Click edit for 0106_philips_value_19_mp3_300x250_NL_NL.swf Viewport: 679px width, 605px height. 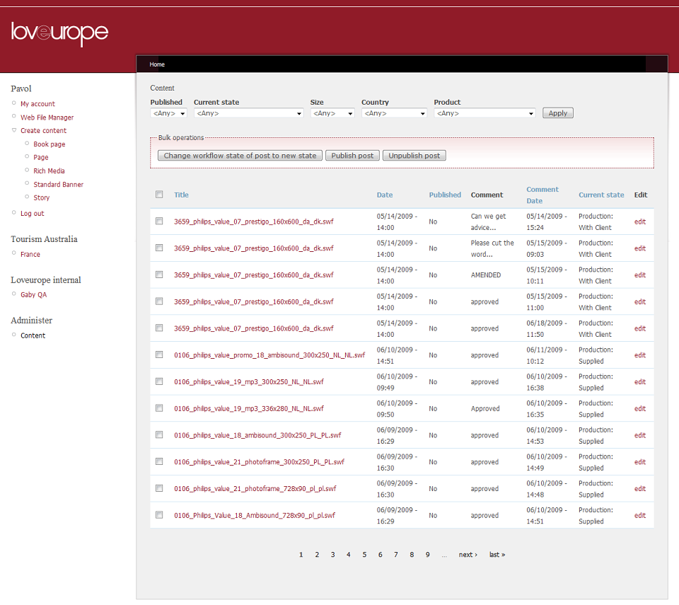pyautogui.click(x=639, y=382)
